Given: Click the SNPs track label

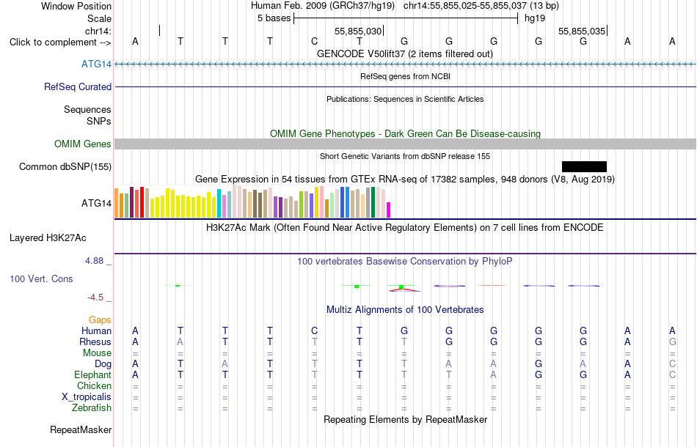Looking at the screenshot, I should (x=99, y=121).
